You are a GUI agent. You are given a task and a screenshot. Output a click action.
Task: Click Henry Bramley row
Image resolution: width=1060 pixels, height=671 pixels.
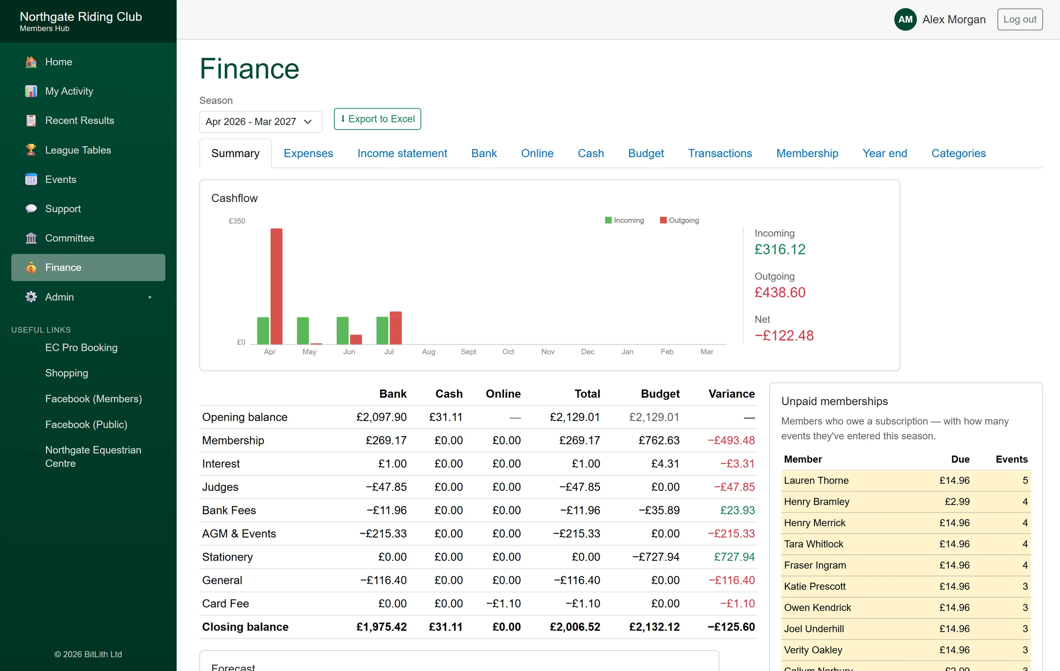point(906,501)
